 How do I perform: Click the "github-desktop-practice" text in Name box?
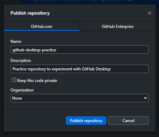click(x=34, y=50)
